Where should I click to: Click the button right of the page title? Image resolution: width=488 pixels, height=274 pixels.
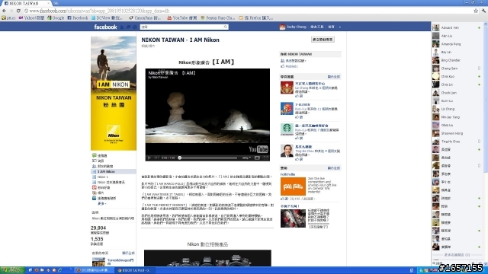pos(323,40)
